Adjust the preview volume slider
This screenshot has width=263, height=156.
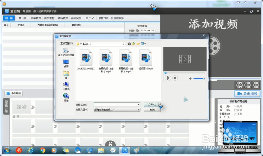199,78
